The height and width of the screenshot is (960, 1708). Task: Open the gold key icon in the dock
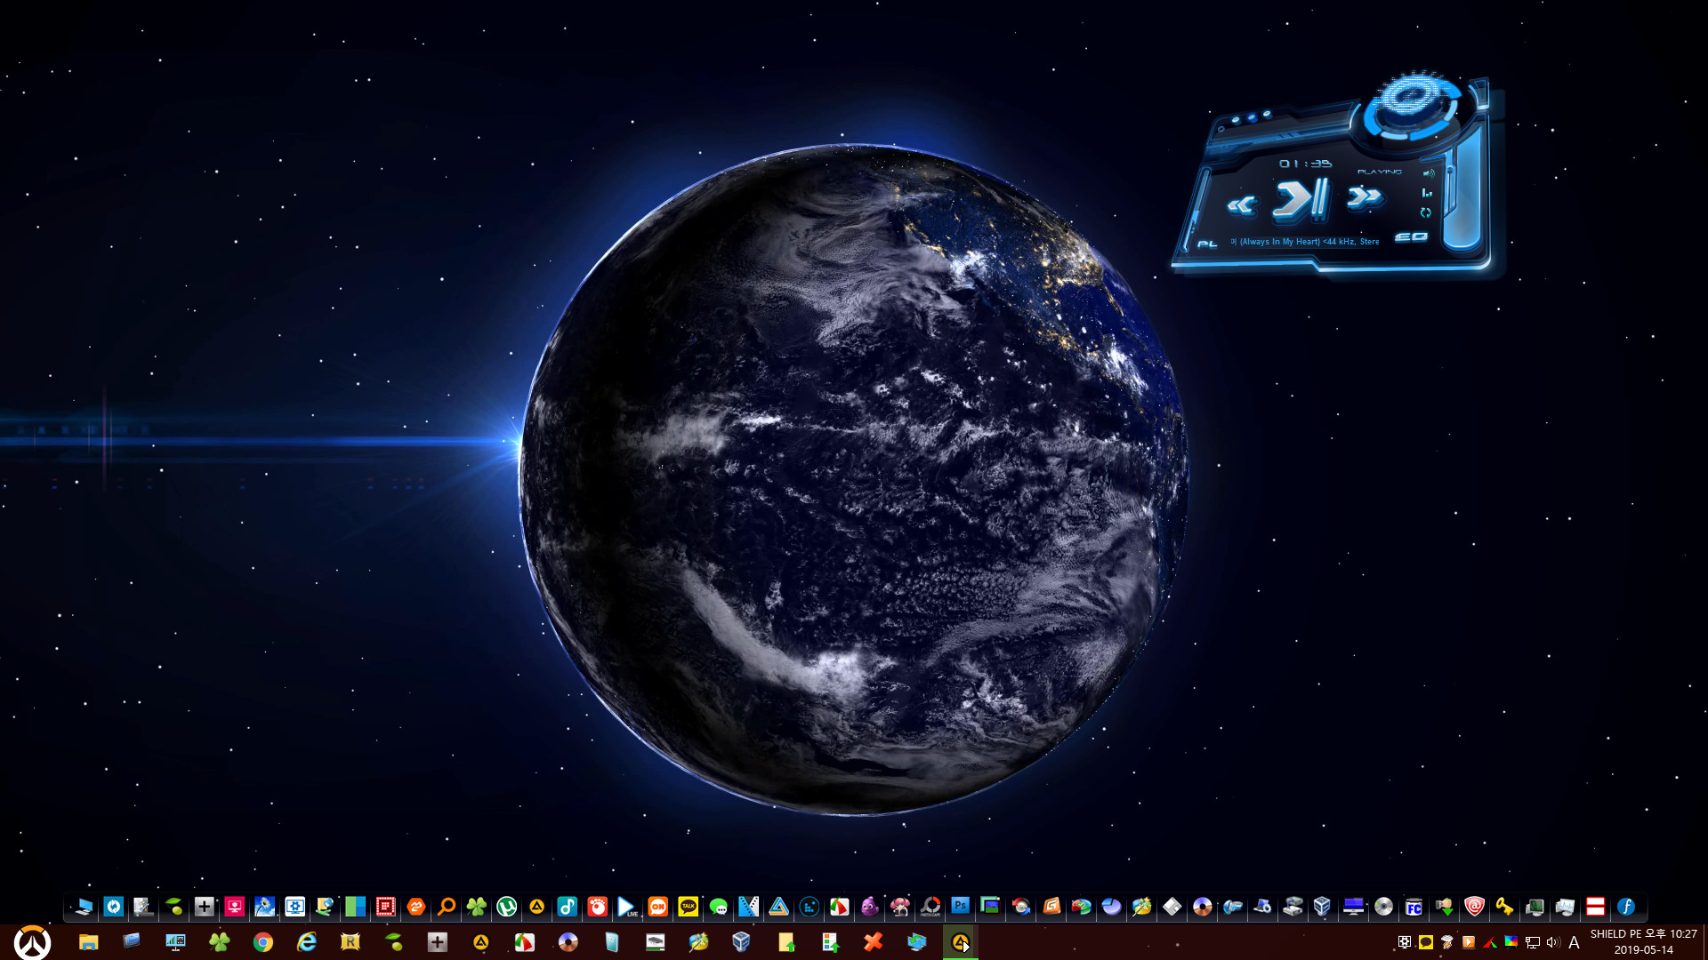[x=1504, y=907]
